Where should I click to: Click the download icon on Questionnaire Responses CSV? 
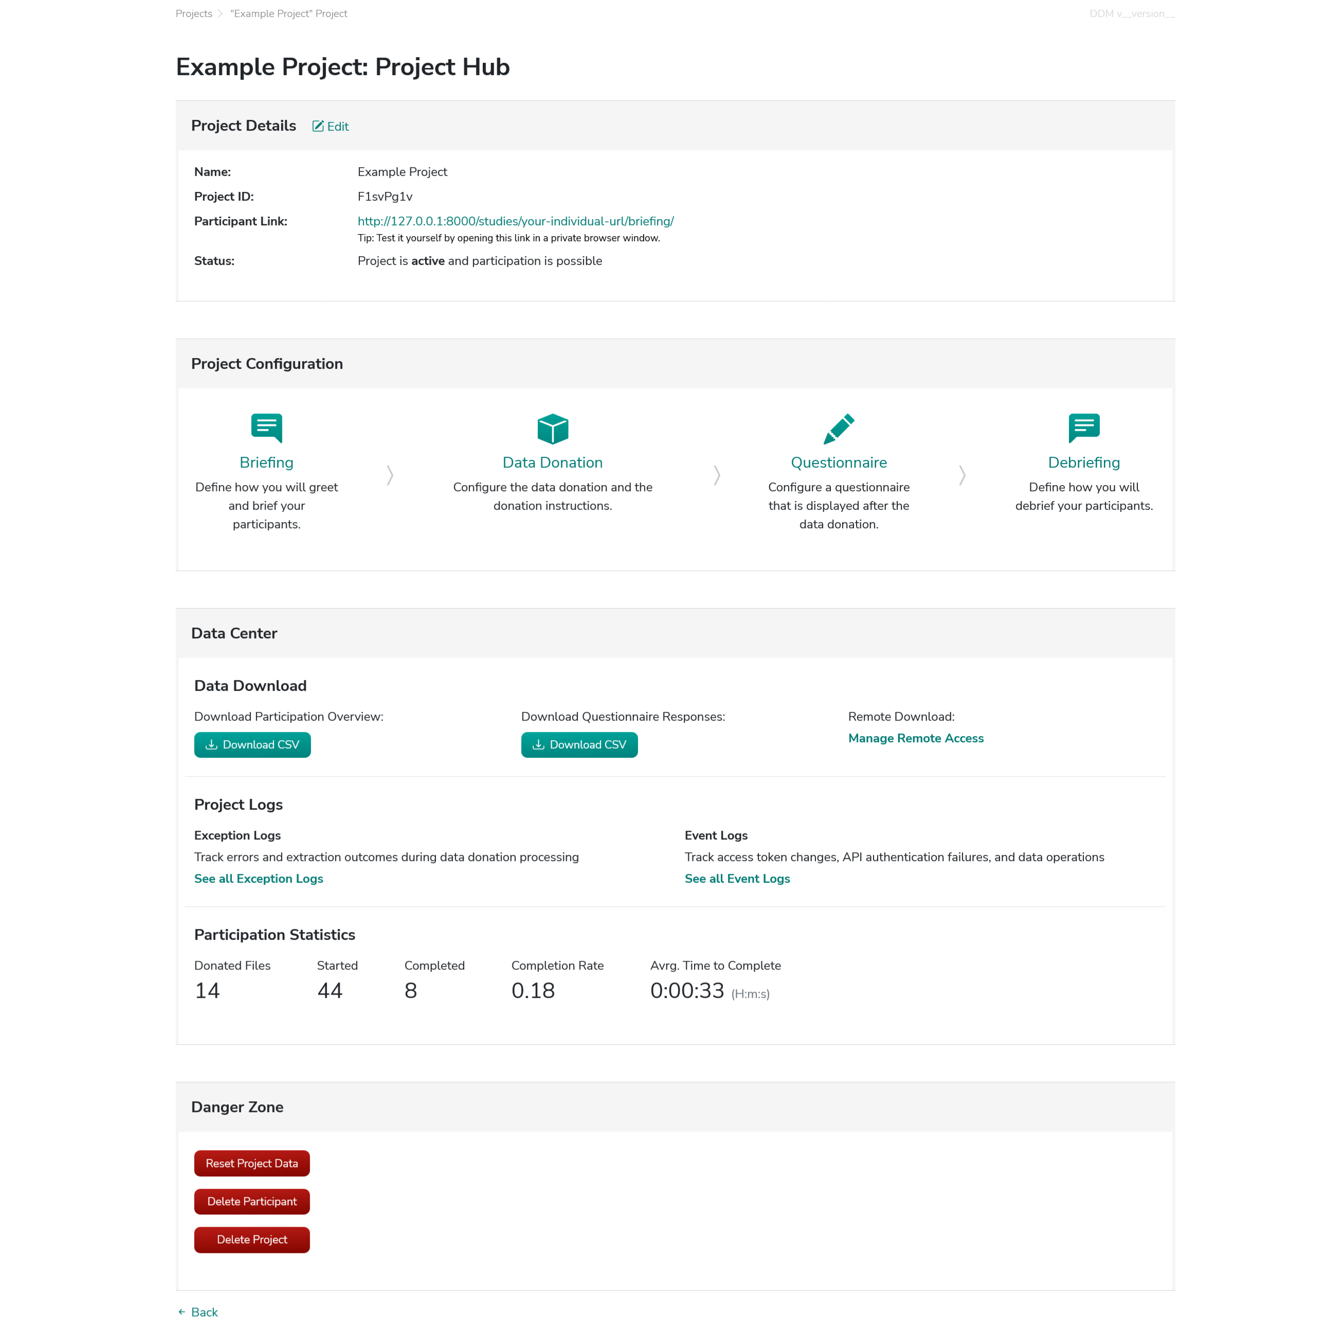pyautogui.click(x=539, y=745)
